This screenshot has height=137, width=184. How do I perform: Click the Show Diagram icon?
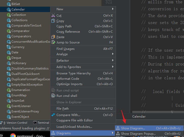pos(118,128)
